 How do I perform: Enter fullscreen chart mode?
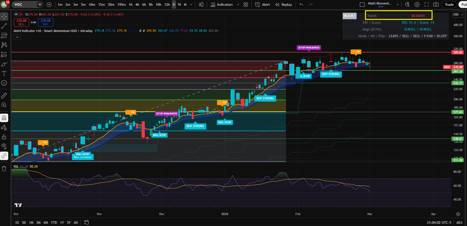[427, 5]
